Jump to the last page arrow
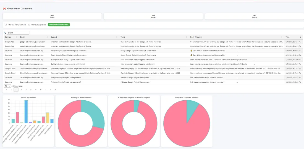The image size is (304, 149). coord(56,90)
